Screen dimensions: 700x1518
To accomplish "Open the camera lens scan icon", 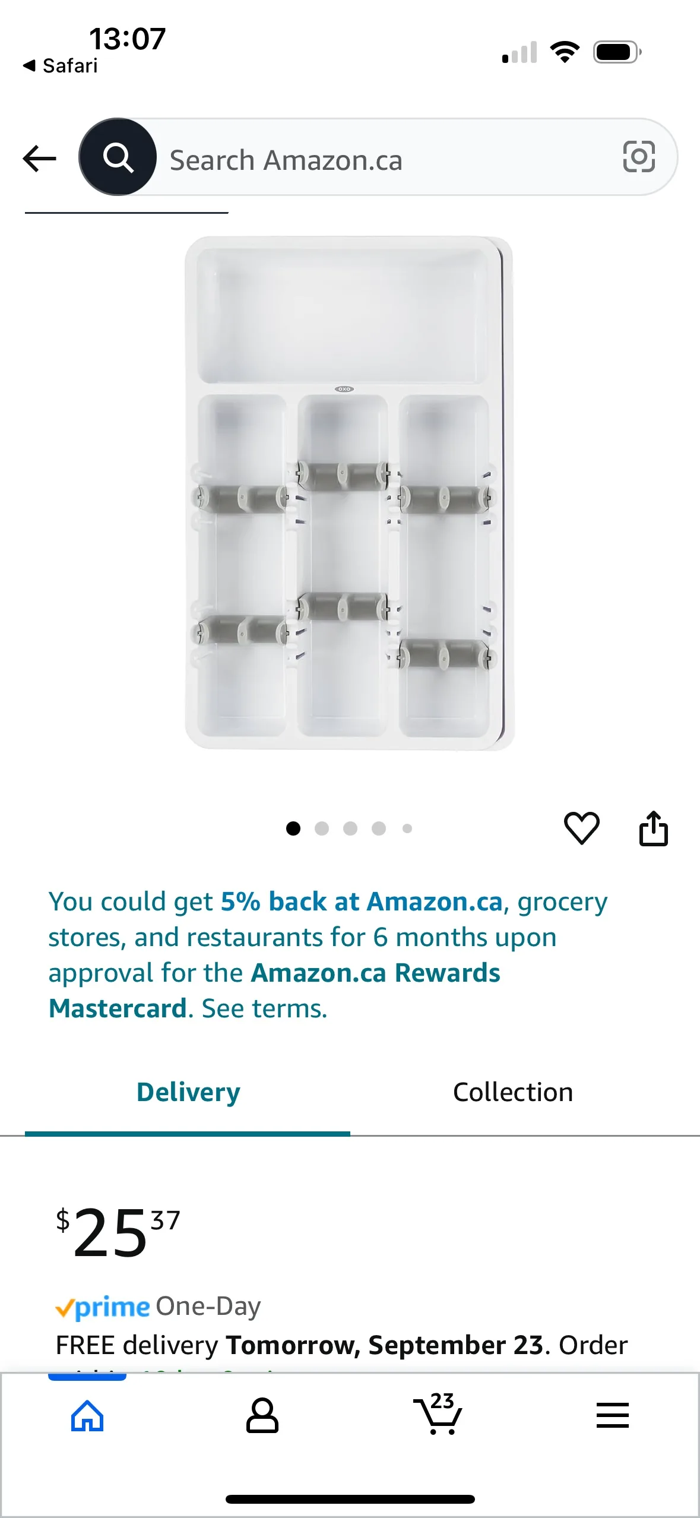I will tap(639, 157).
